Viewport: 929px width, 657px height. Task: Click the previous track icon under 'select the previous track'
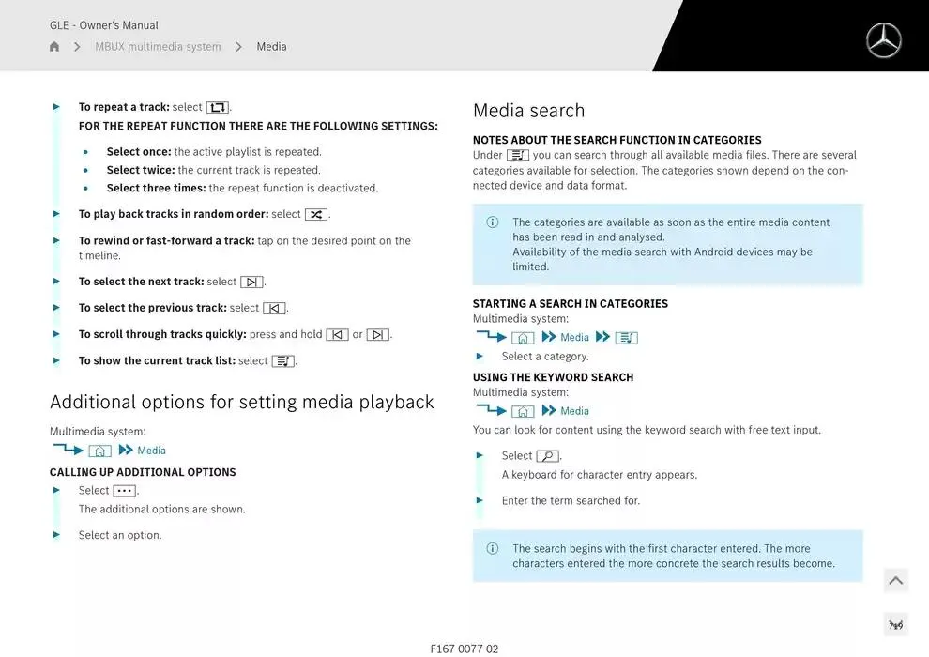pos(274,308)
